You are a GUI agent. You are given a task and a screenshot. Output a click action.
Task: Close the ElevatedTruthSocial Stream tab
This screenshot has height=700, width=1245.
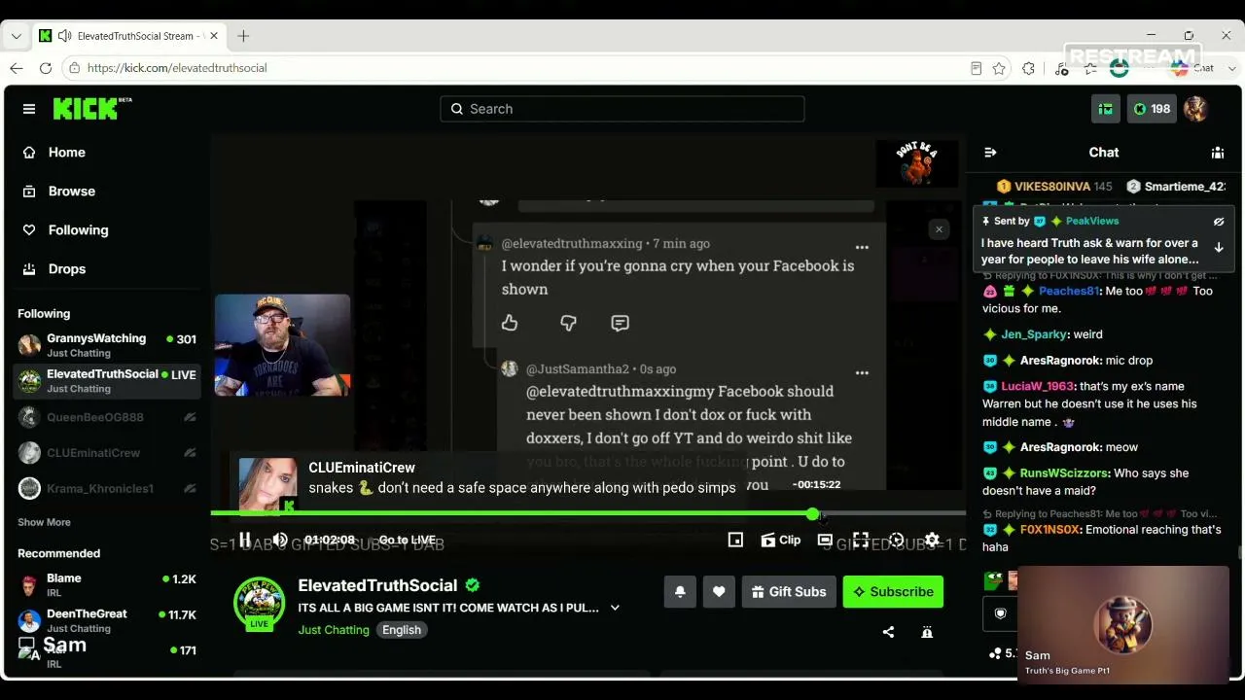click(x=214, y=36)
